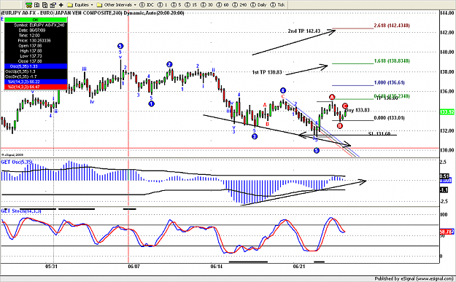Click the 06/07 date on time axis

click(x=134, y=266)
